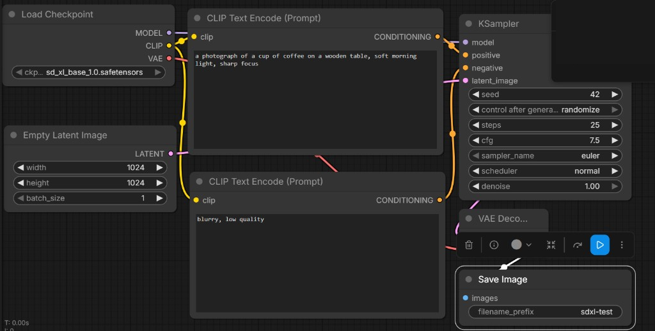Click the positive input port on KSampler
The width and height of the screenshot is (655, 331).
point(466,55)
